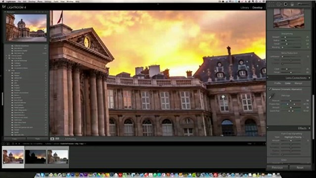Click the Copy button in left panel
Viewport: 316px width, 178px height.
tap(14, 139)
